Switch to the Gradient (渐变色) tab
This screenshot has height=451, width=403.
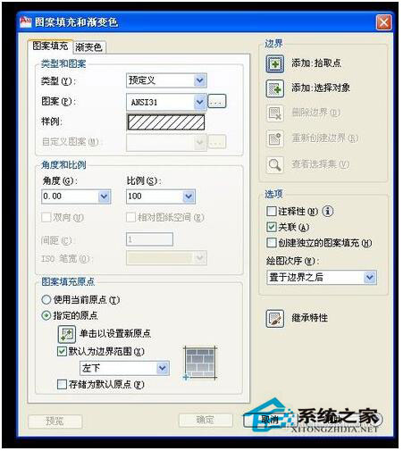(x=88, y=47)
